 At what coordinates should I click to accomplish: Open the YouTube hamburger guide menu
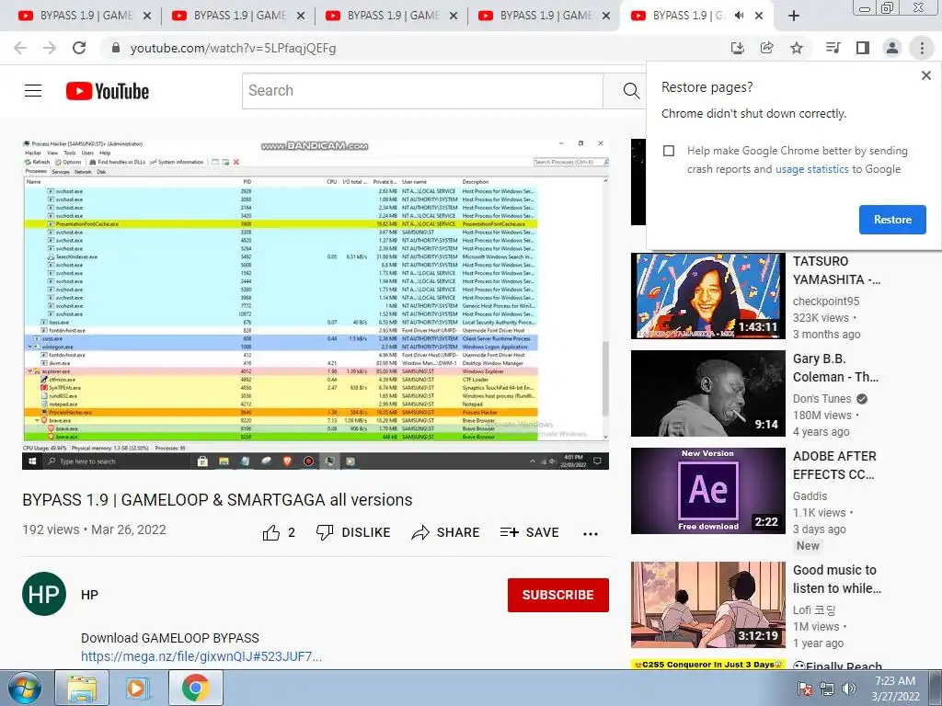coord(33,91)
